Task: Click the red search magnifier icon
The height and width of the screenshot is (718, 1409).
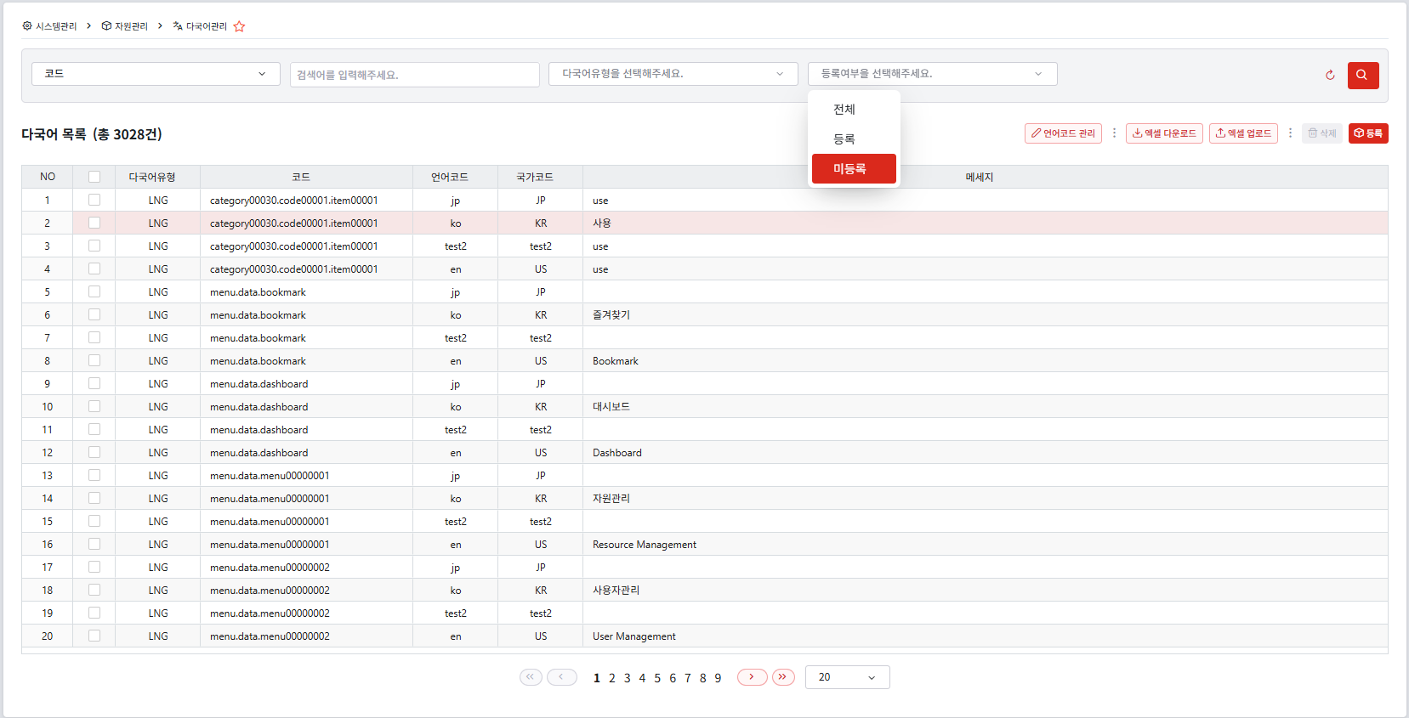Action: click(1363, 75)
